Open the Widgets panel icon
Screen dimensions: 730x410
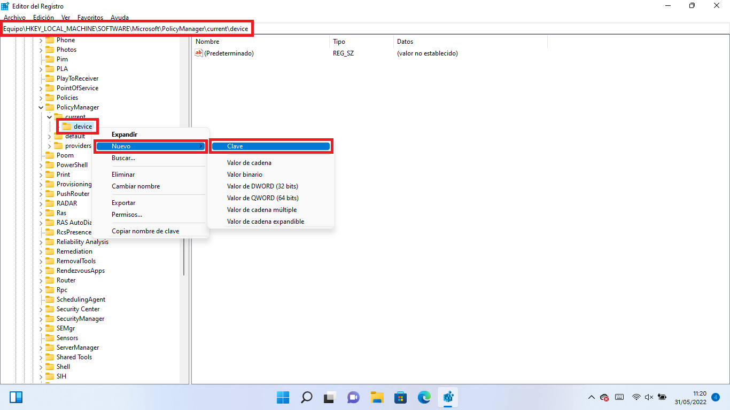(16, 397)
